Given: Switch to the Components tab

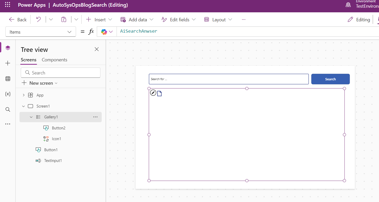Looking at the screenshot, I should (x=54, y=60).
